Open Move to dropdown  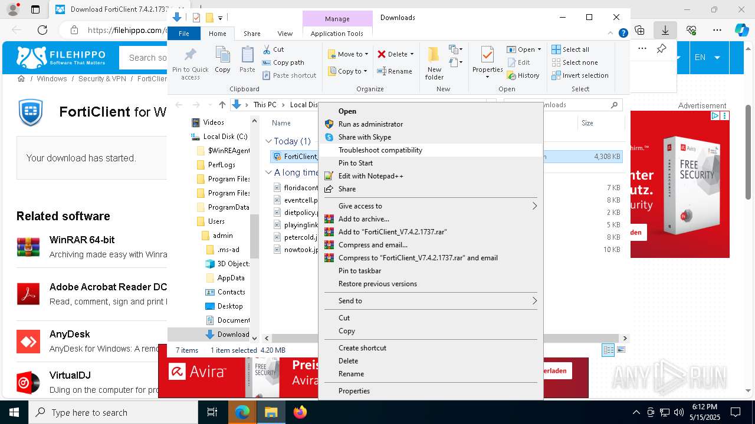click(x=349, y=54)
